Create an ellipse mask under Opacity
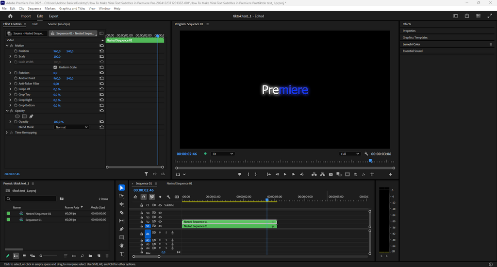Screen dimensions: 497x267 click(17, 117)
